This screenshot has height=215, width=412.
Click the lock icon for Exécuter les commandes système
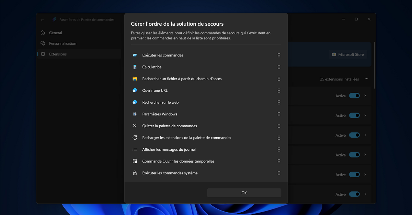tap(135, 173)
